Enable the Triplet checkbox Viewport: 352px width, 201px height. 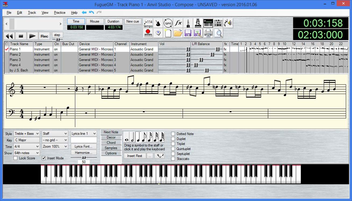173,144
